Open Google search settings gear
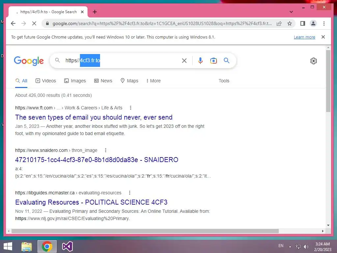 [x=313, y=61]
